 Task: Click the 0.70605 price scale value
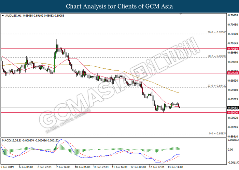tap(233, 15)
